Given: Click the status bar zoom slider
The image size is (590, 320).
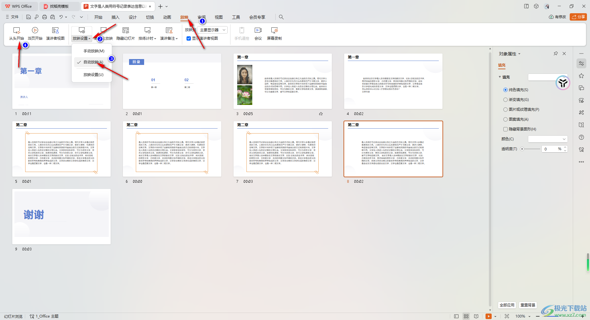Looking at the screenshot, I should (560, 316).
